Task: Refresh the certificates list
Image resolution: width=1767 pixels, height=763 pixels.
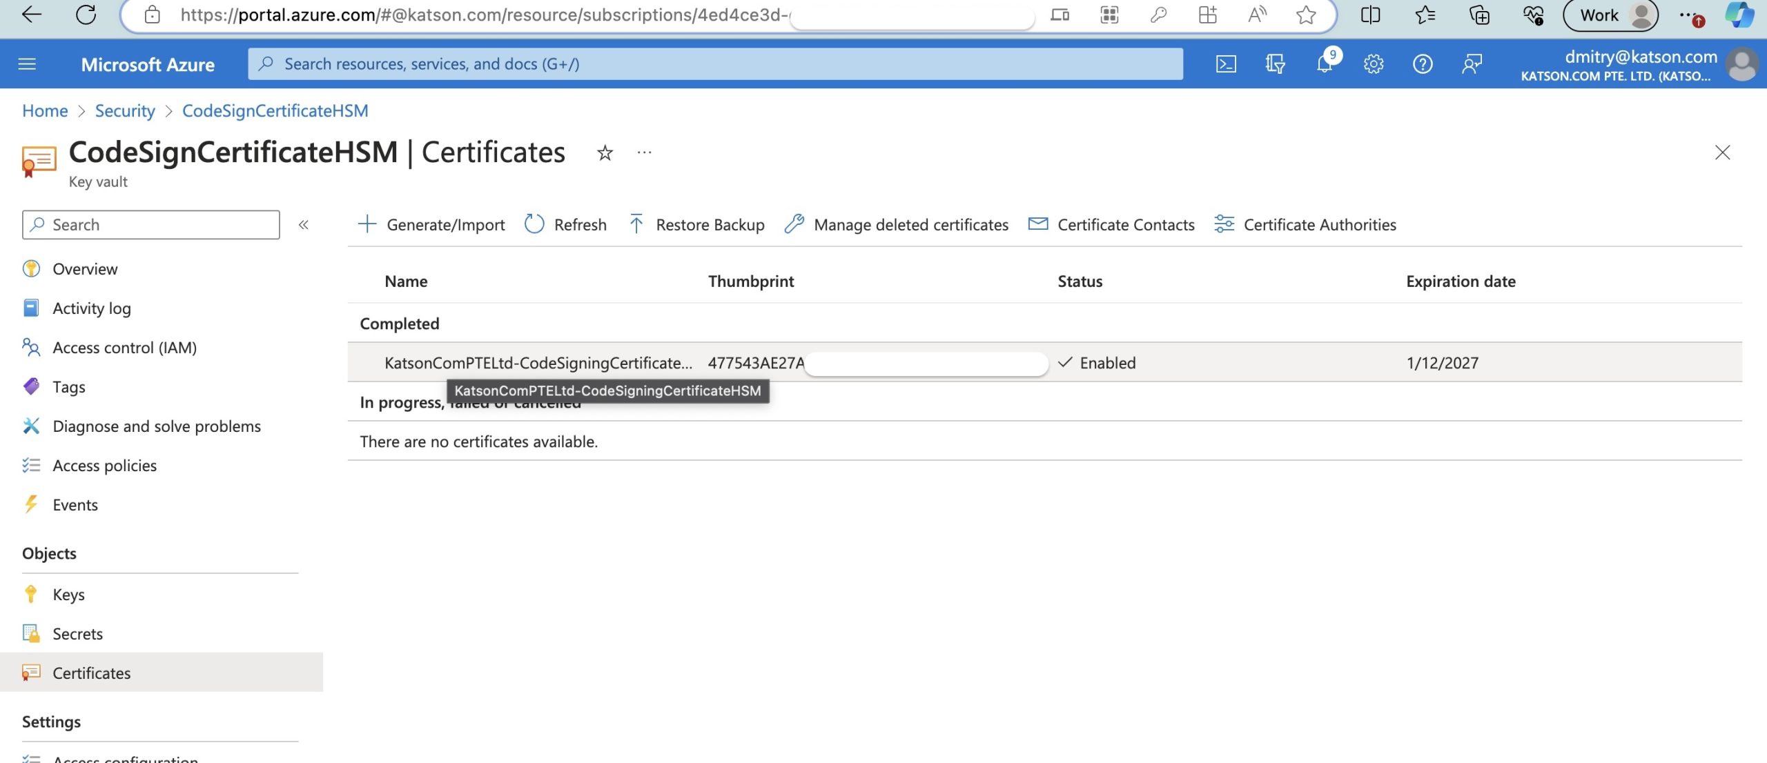Action: pyautogui.click(x=565, y=224)
